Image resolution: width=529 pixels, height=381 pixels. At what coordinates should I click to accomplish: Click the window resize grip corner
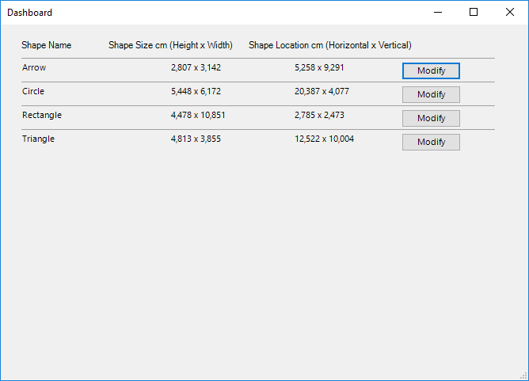click(x=524, y=376)
